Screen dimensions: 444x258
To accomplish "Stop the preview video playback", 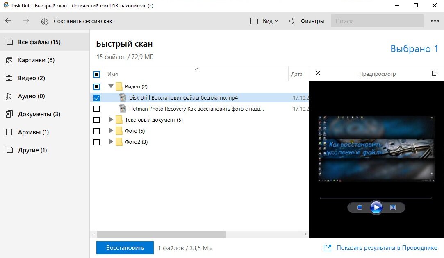I will point(360,207).
